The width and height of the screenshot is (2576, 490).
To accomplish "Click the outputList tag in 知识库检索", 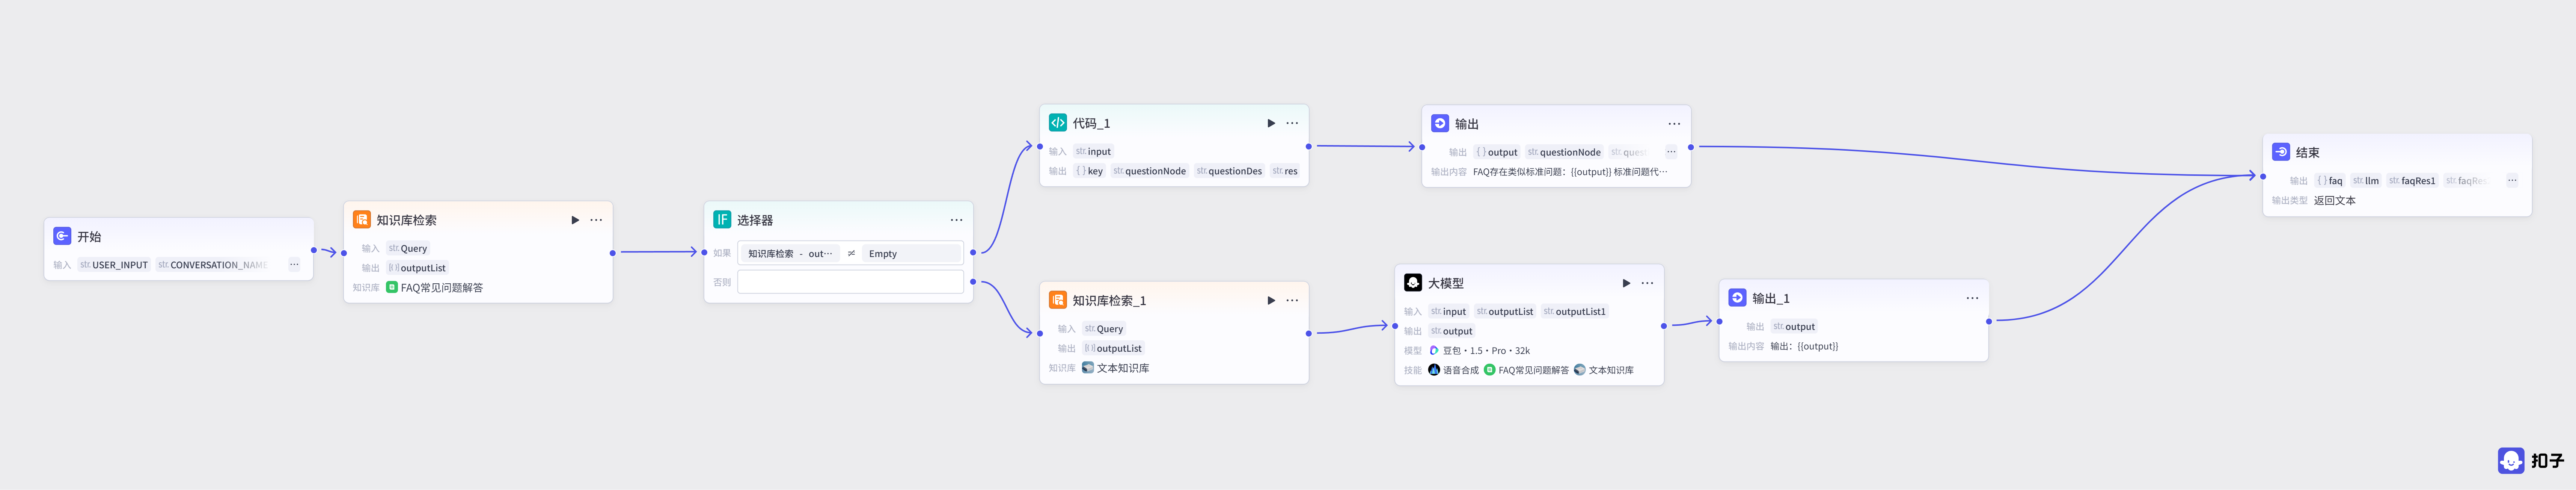I will pyautogui.click(x=417, y=268).
